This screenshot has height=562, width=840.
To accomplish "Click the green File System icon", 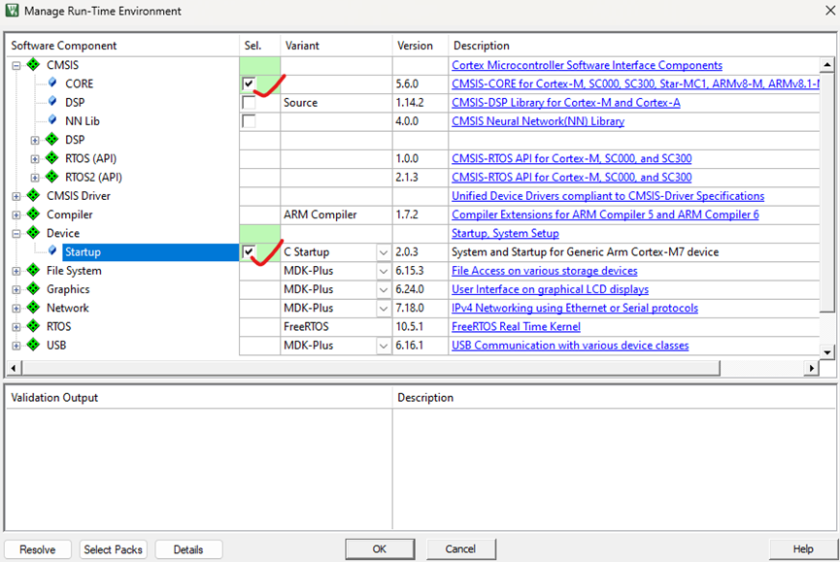I will click(33, 271).
